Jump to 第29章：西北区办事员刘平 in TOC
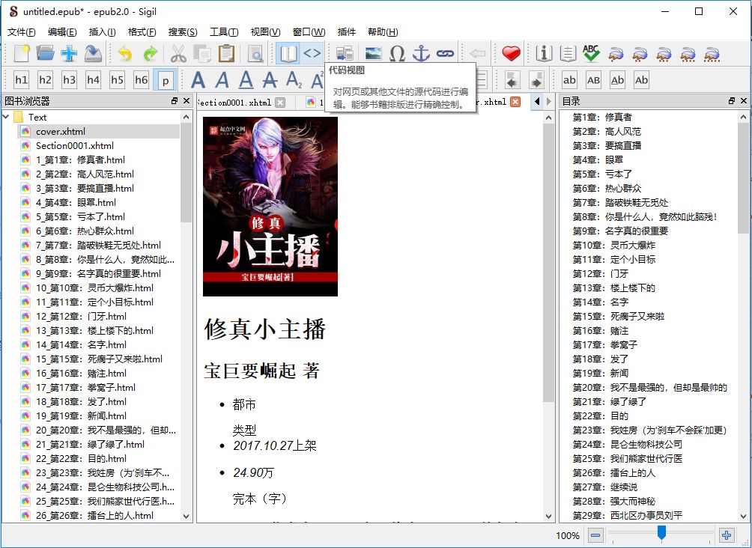 click(x=628, y=515)
